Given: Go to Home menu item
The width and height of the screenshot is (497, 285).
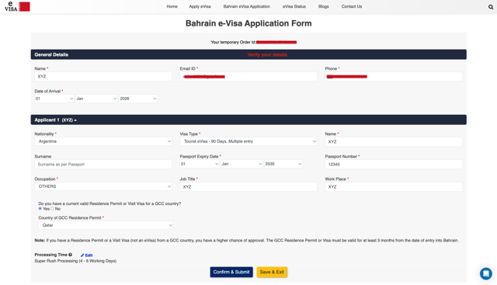Looking at the screenshot, I should coord(172,6).
